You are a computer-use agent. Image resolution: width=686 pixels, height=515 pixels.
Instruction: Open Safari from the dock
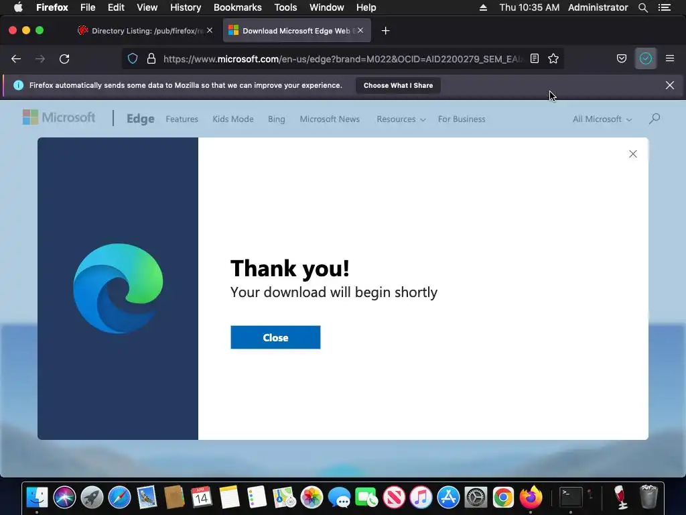pos(119,498)
